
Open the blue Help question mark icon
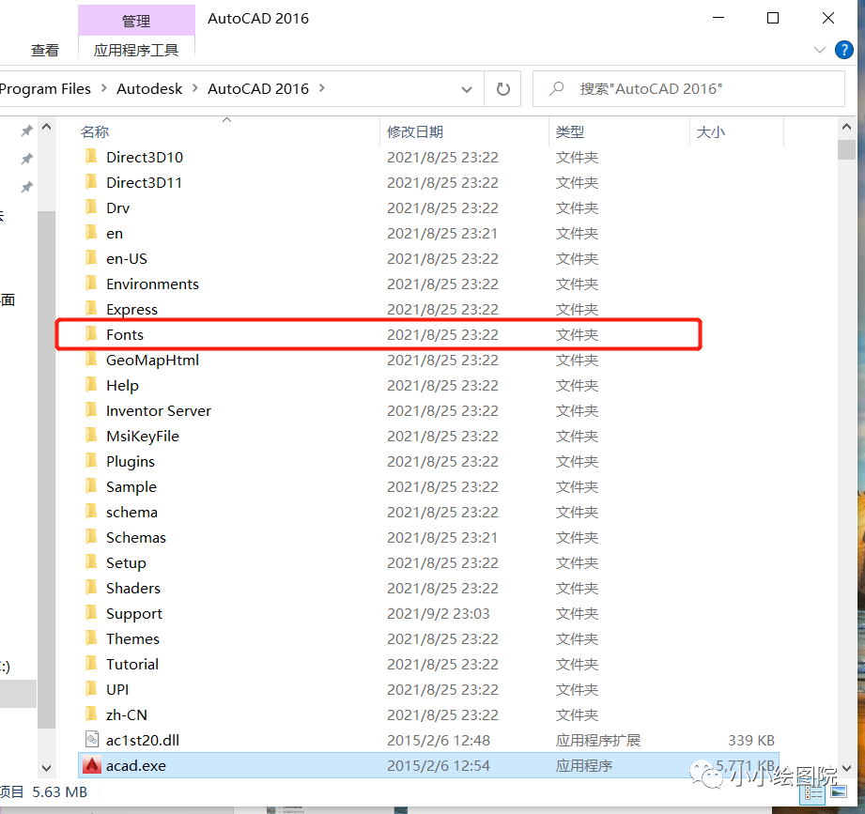pyautogui.click(x=843, y=50)
